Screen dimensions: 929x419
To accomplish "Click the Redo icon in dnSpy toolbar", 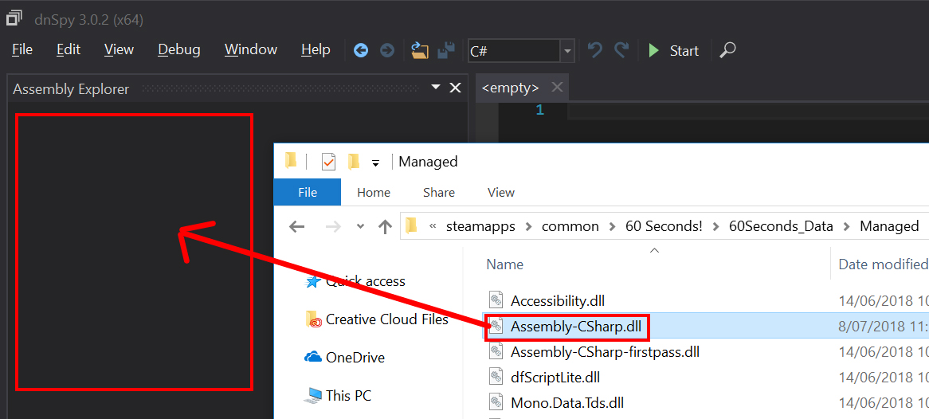I will tap(621, 50).
